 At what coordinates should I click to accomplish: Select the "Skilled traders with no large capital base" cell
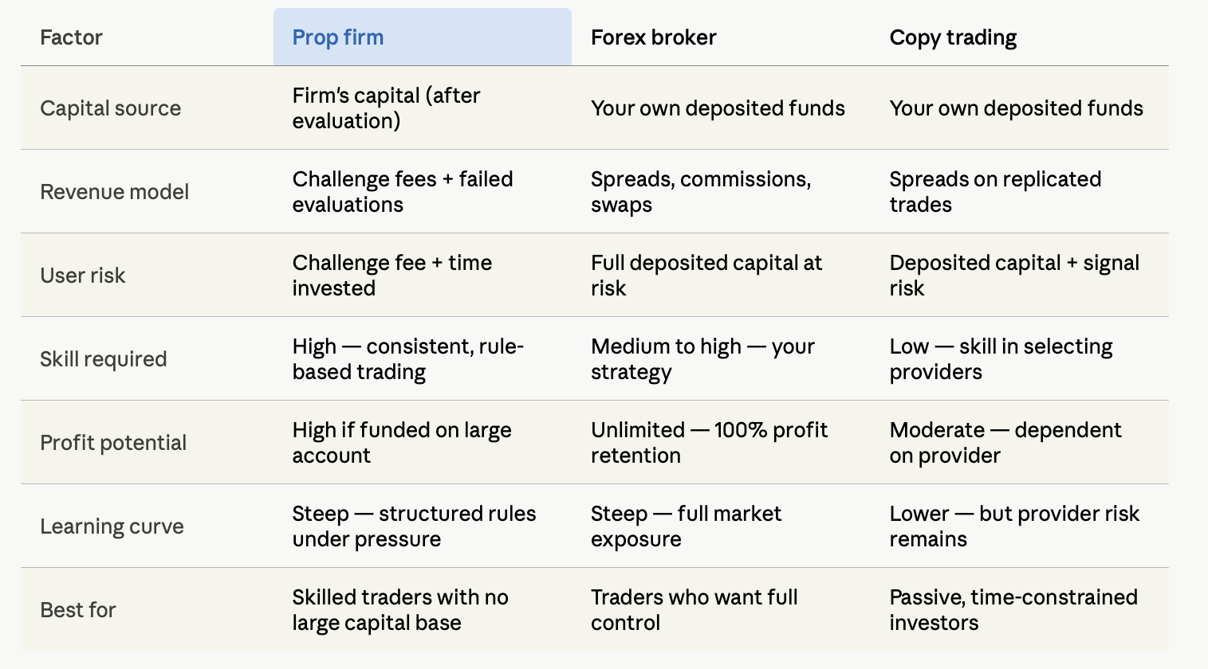400,610
